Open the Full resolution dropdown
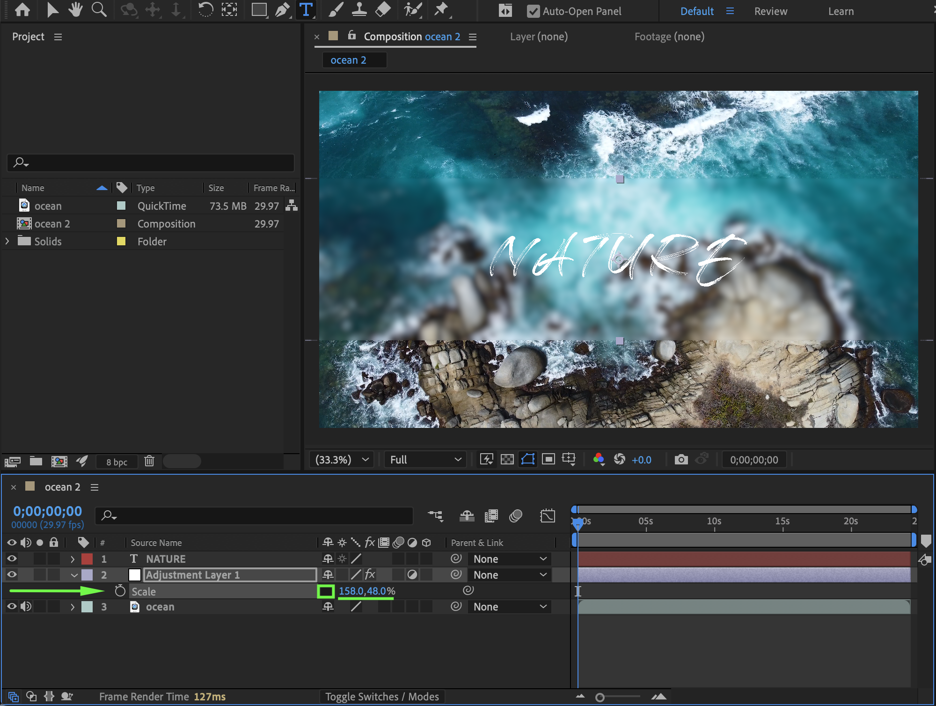This screenshot has height=706, width=936. click(x=425, y=459)
